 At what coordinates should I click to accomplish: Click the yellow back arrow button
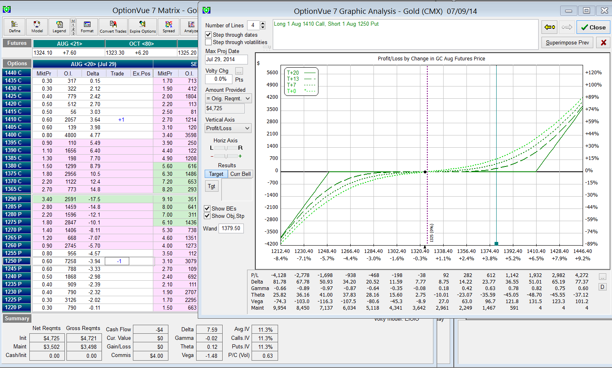point(550,27)
